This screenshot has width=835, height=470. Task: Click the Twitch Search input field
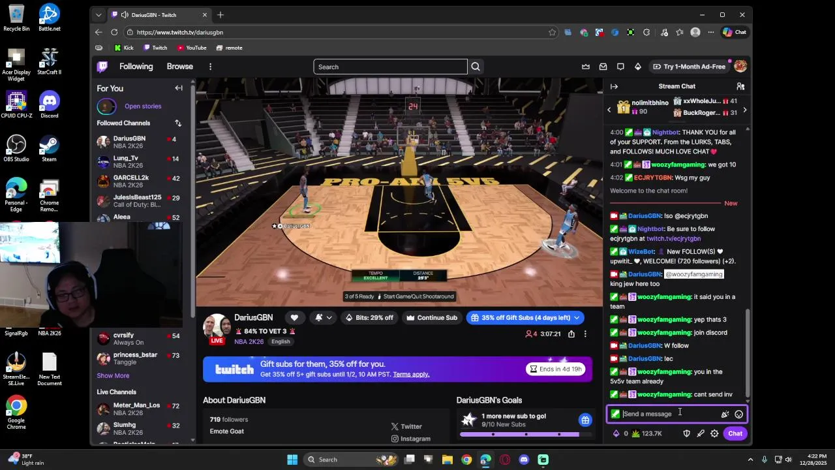click(x=390, y=67)
